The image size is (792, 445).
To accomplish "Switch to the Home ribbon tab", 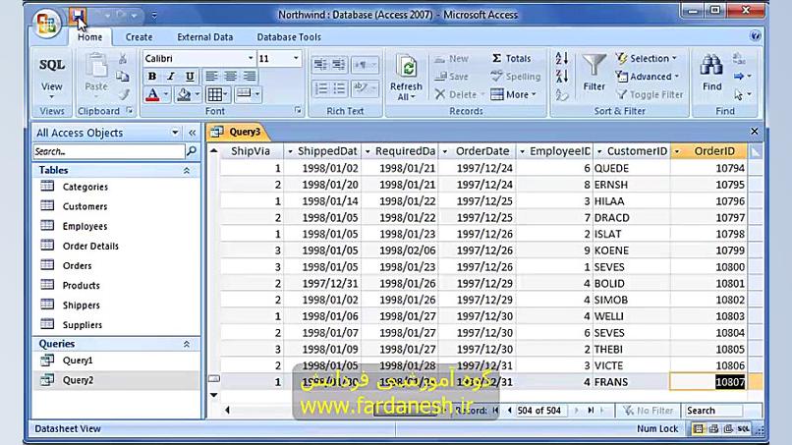I will pos(89,37).
